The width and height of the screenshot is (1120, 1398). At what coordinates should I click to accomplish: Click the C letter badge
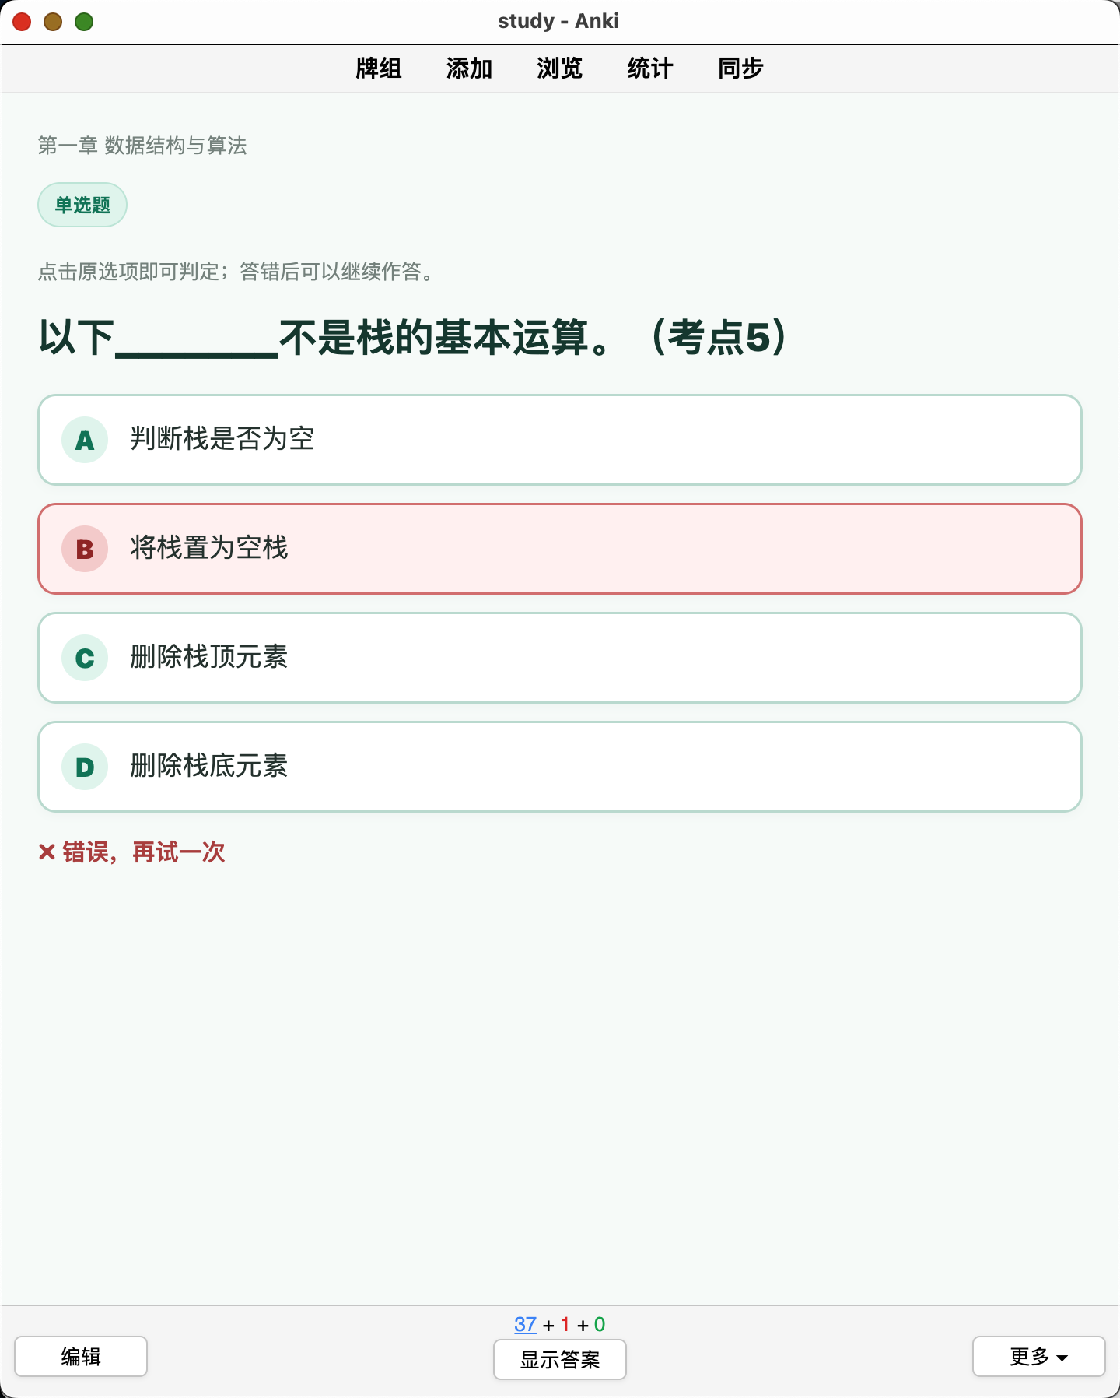[85, 658]
